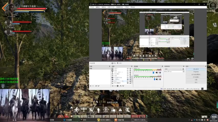
Task: Activate the F8 healing hand skill icon
Action: pos(127,110)
